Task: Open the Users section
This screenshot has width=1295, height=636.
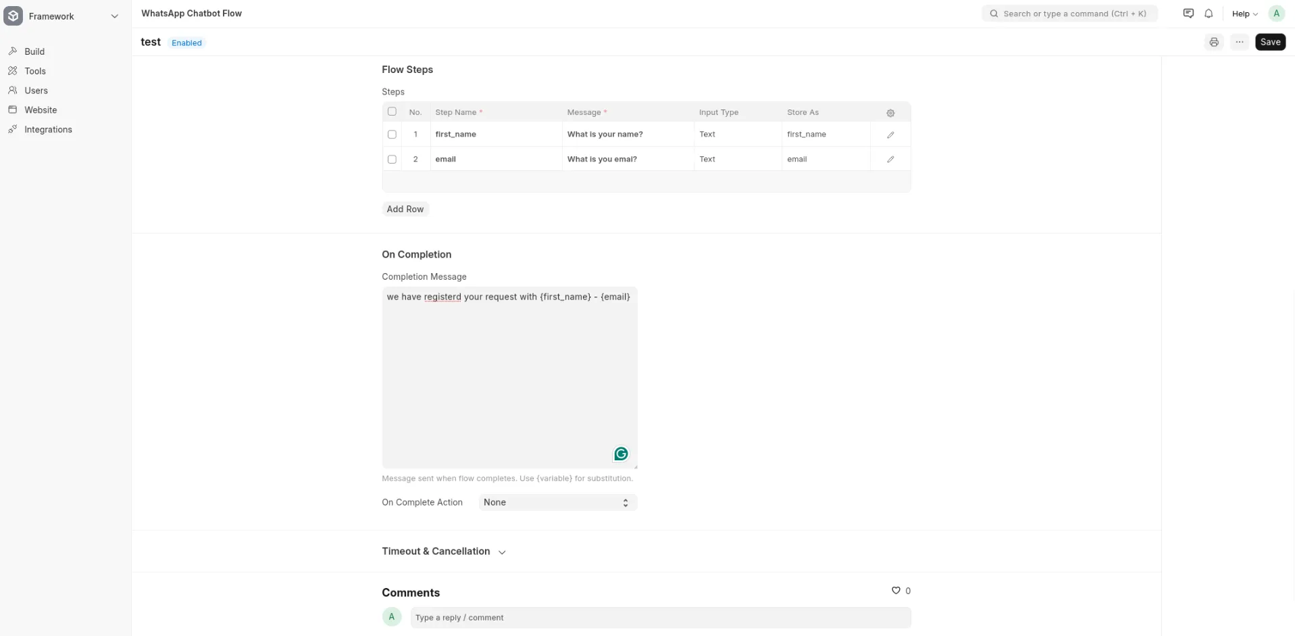Action: point(36,90)
